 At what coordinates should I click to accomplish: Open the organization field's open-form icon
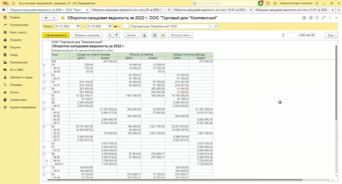[216, 26]
